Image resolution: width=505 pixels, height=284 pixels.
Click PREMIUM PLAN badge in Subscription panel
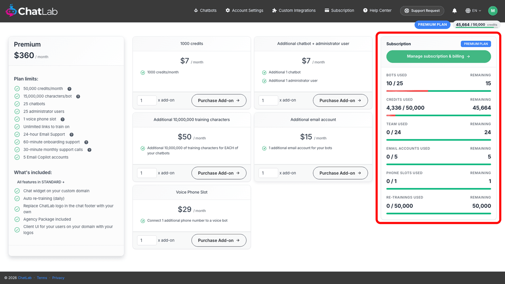pos(476,44)
